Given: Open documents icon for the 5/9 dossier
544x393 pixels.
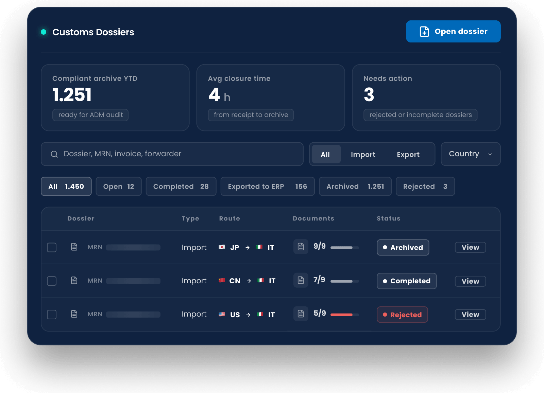Looking at the screenshot, I should click(301, 314).
